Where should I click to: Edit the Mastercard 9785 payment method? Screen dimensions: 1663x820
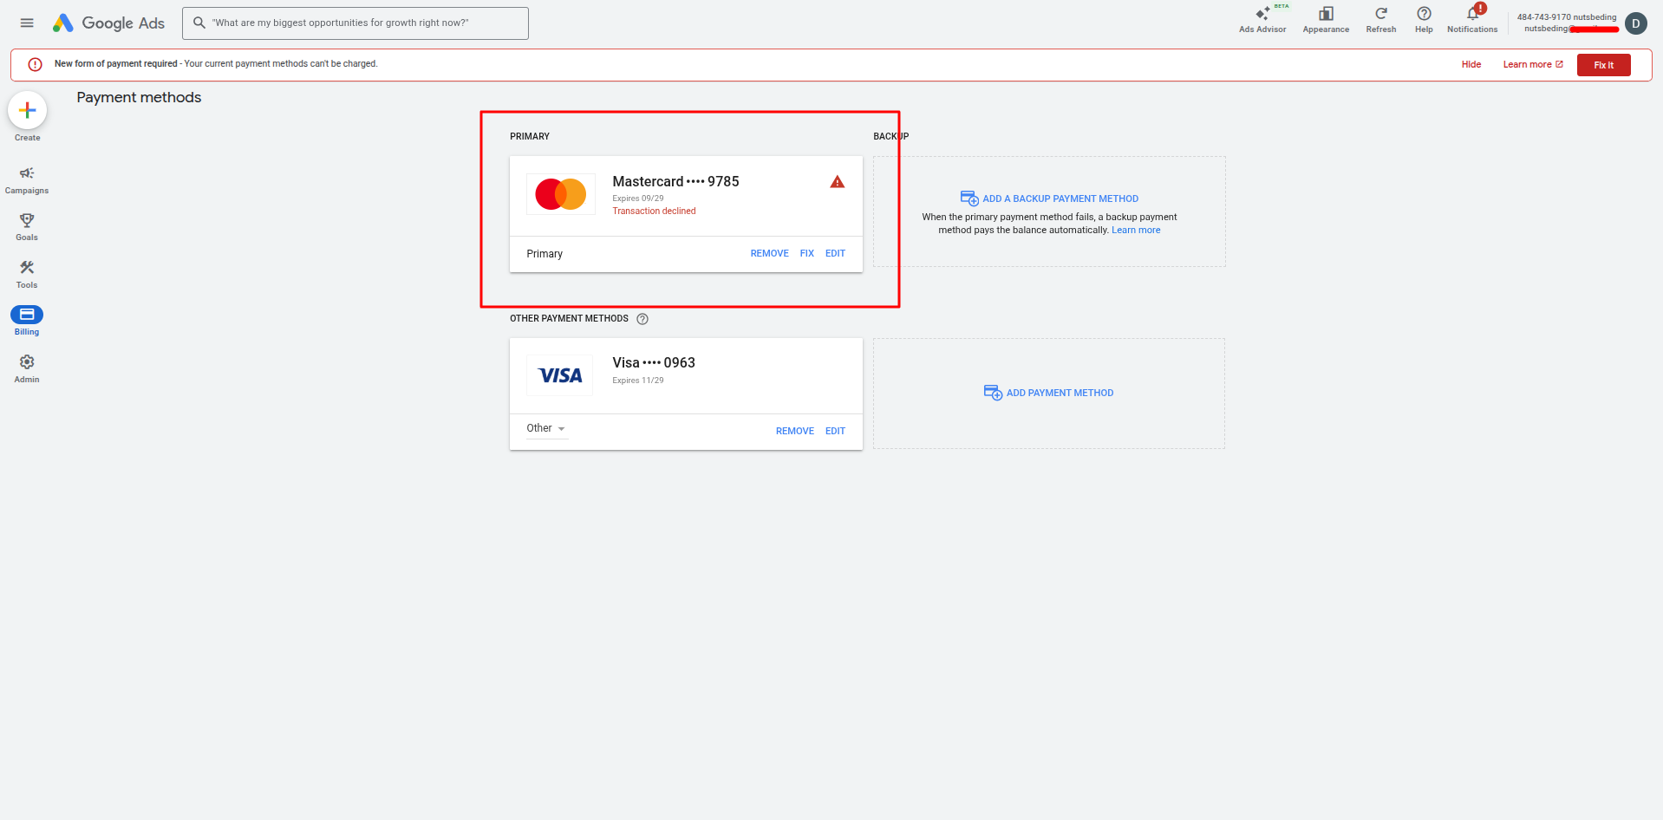(x=835, y=253)
